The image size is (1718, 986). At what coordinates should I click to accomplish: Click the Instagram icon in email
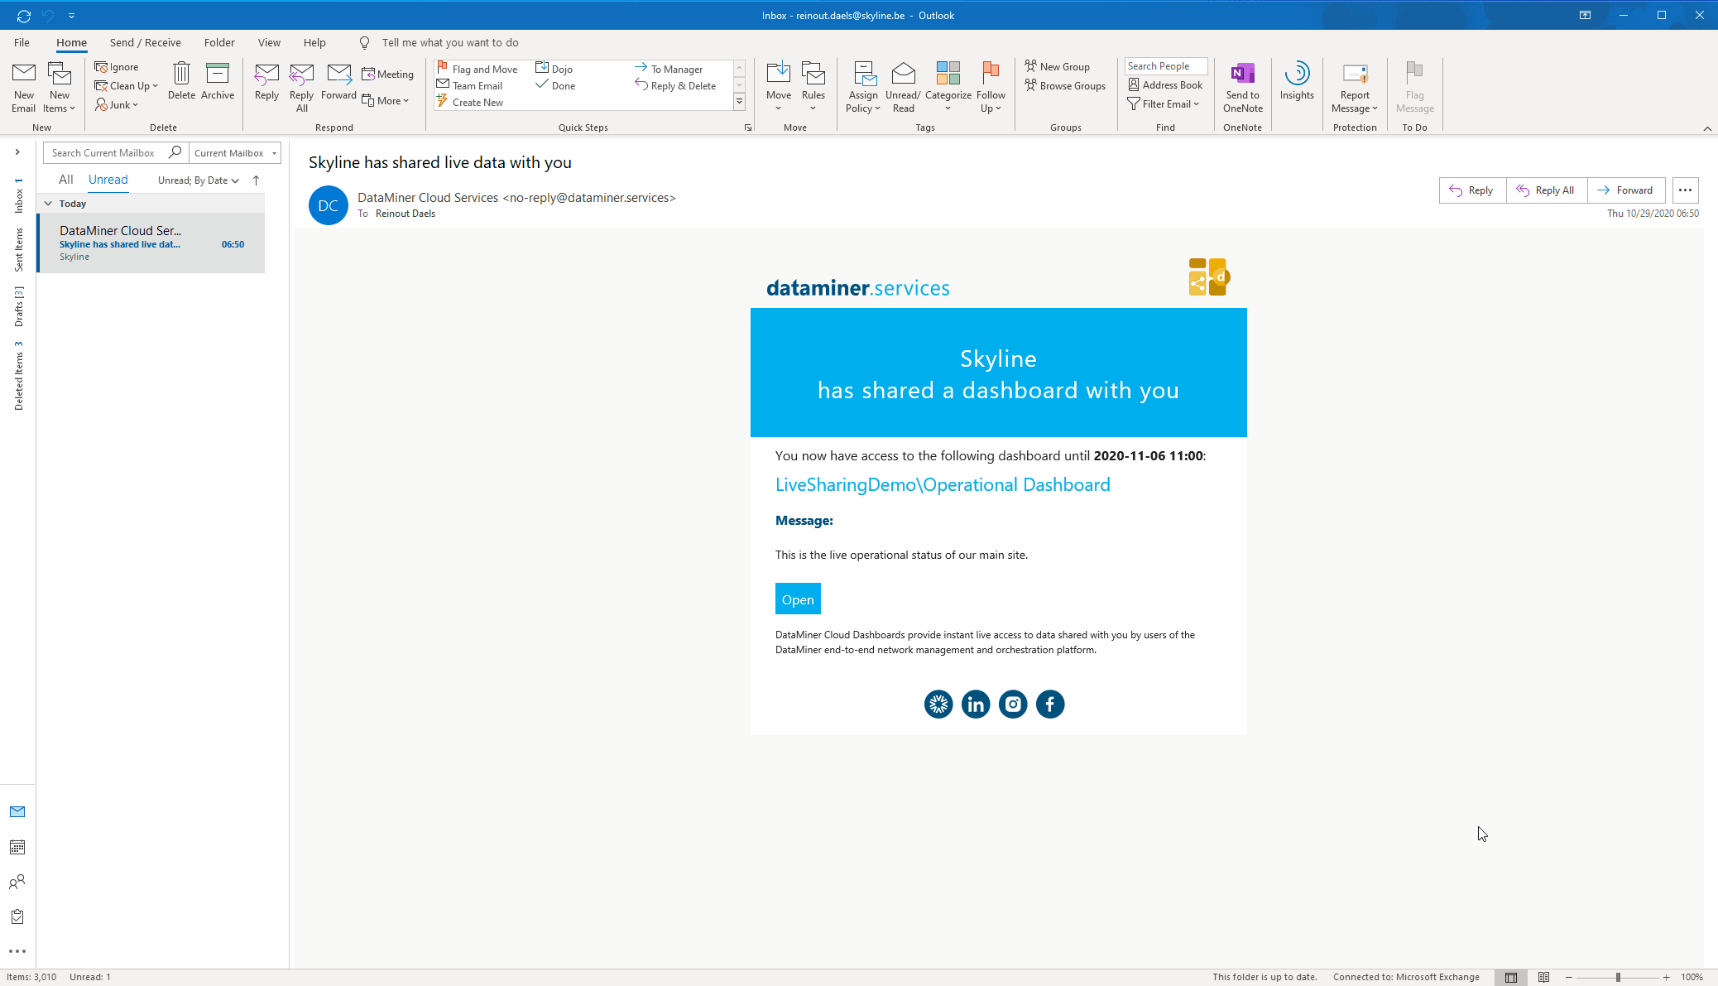pyautogui.click(x=1013, y=705)
